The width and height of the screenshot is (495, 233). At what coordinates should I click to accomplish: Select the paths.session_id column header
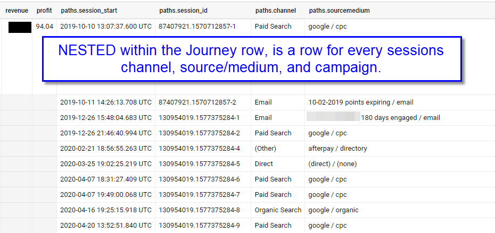[x=184, y=11]
